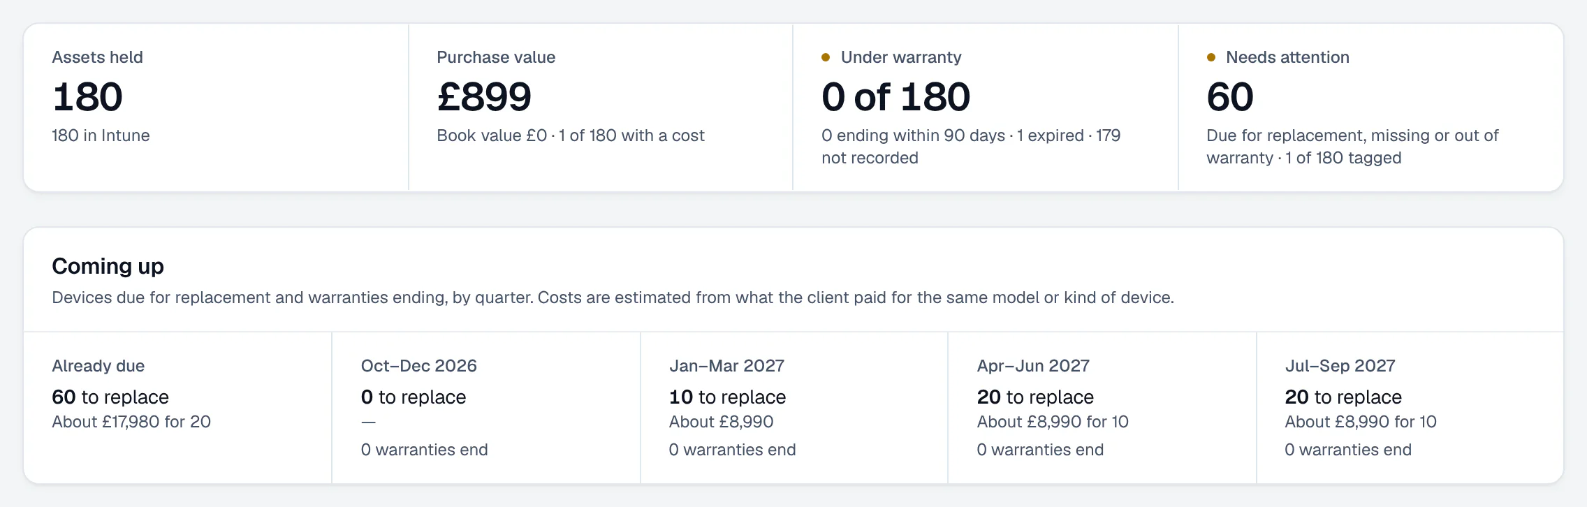Click '180 in Intune' subtext
Screen dimensions: 1587x507
tap(101, 135)
